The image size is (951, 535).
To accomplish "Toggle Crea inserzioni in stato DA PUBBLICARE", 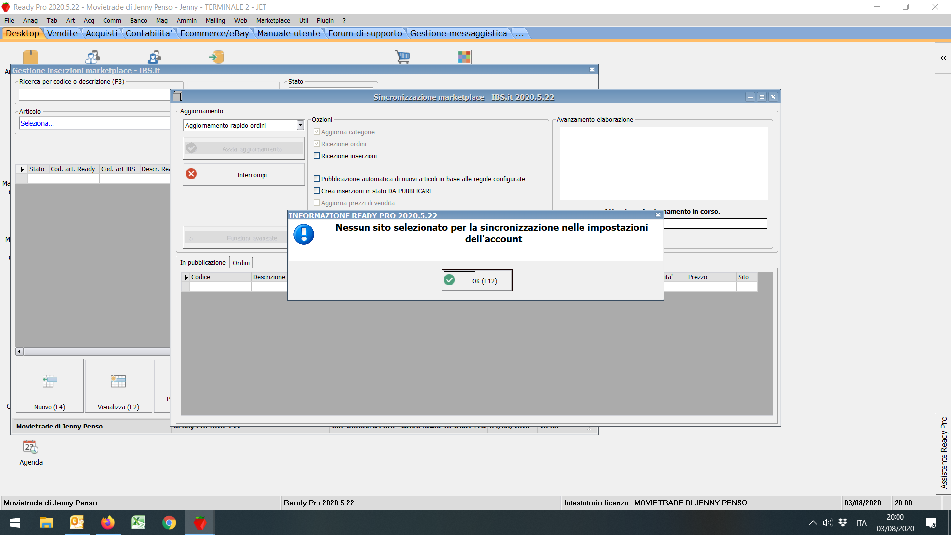I will [317, 191].
